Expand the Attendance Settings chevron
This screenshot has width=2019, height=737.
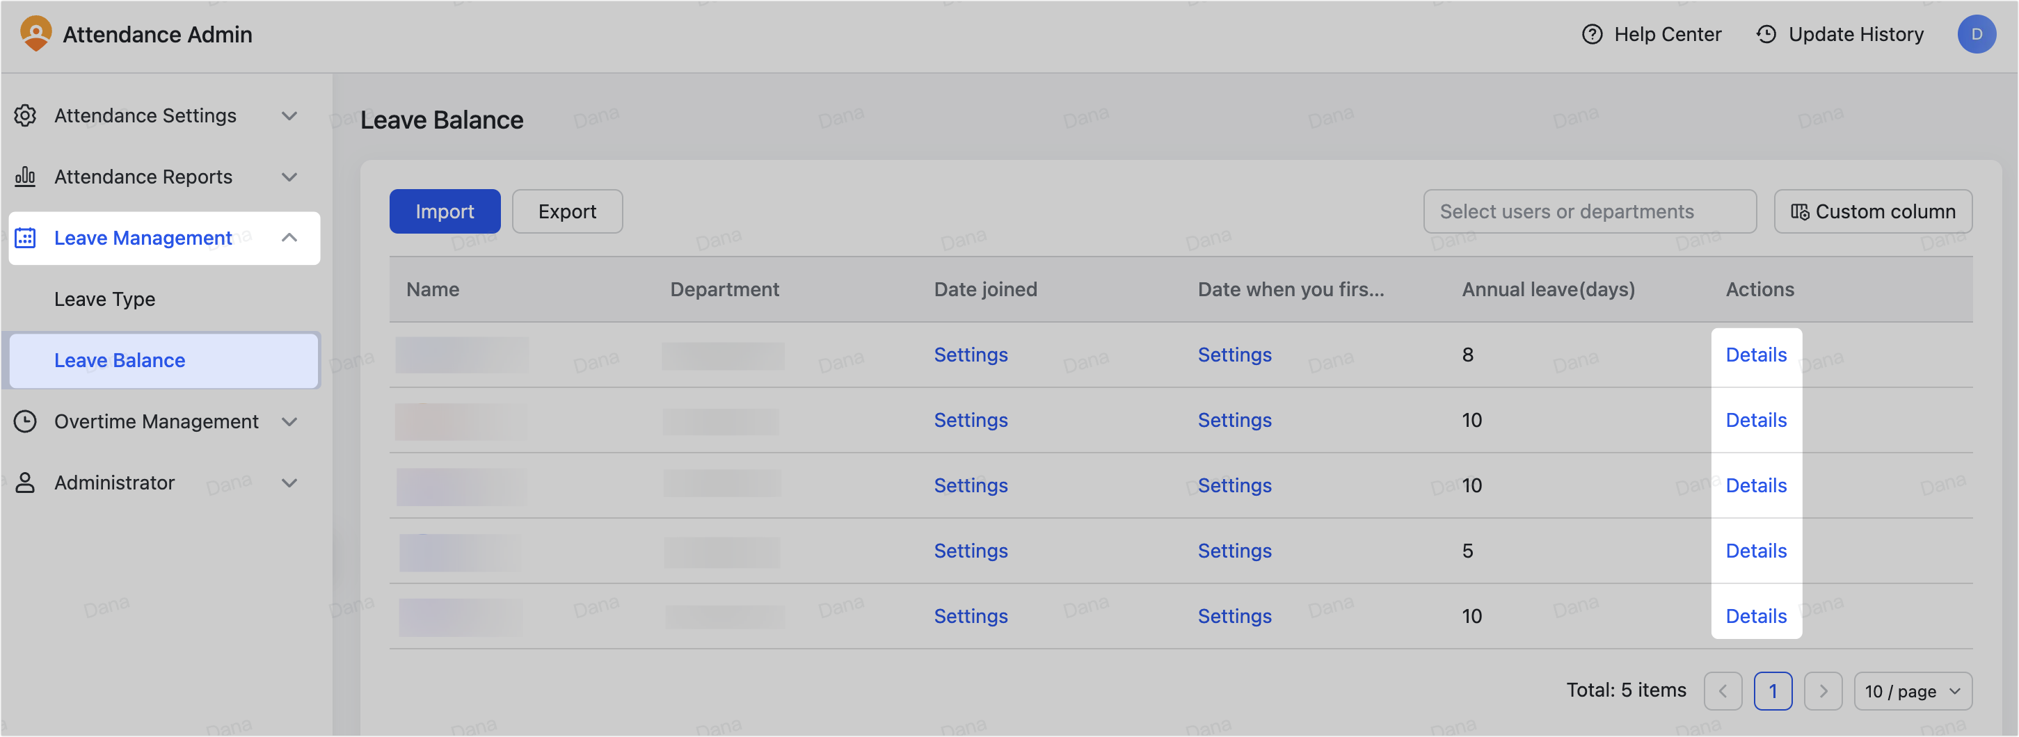[289, 116]
